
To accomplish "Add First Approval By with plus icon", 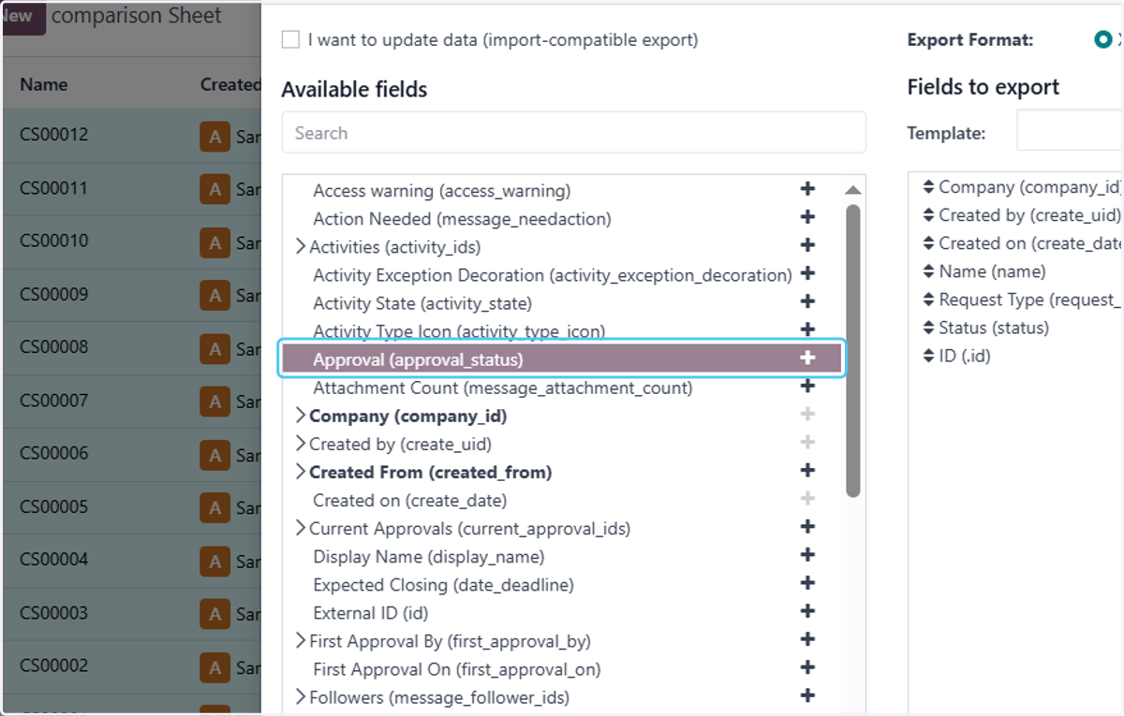I will [807, 639].
